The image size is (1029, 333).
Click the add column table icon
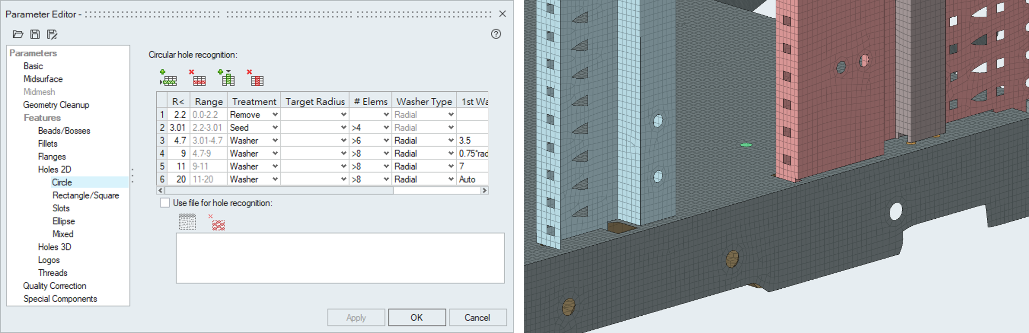[227, 78]
